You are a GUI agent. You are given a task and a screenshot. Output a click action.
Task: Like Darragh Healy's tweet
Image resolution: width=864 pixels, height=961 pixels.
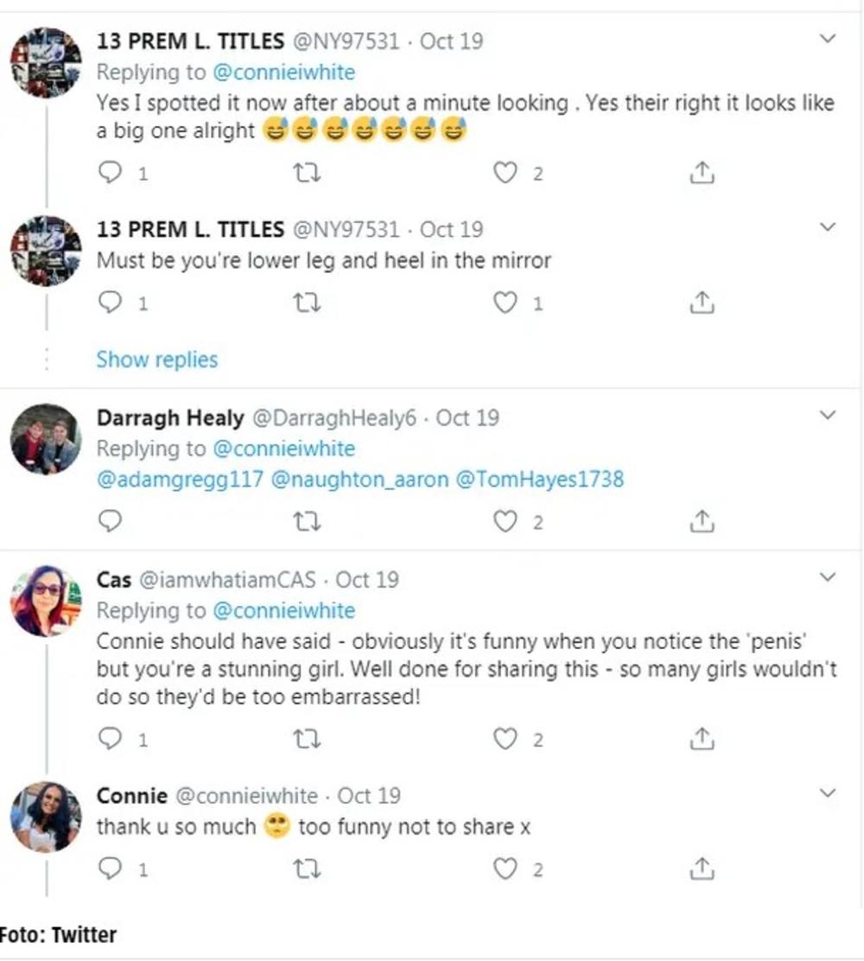pyautogui.click(x=505, y=521)
